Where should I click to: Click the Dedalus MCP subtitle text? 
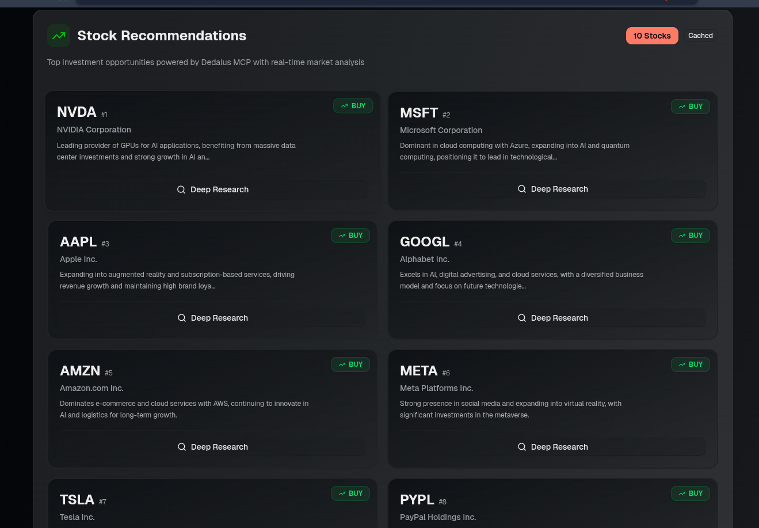pos(205,62)
